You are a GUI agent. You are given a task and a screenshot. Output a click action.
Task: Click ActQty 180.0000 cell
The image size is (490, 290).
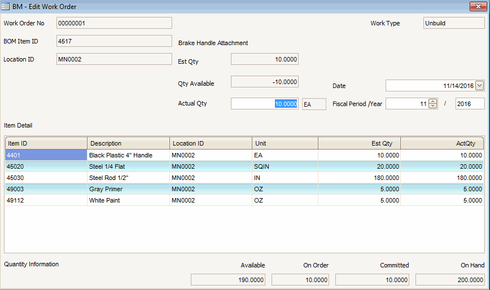(x=442, y=178)
